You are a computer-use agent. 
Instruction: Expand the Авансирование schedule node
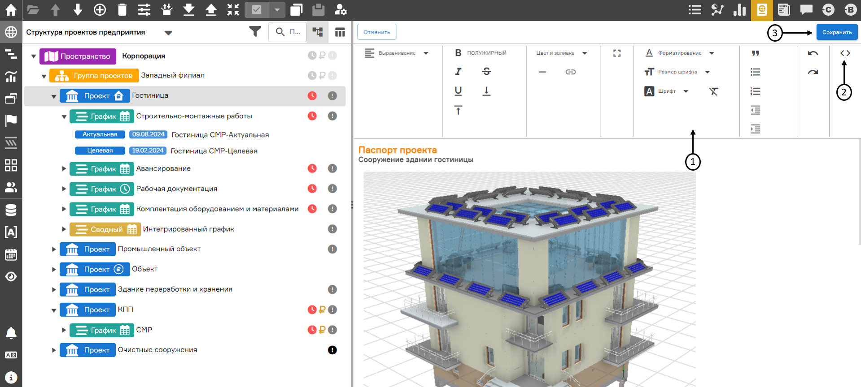[64, 168]
